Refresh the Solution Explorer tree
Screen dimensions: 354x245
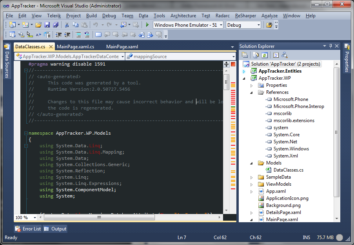coord(264,55)
